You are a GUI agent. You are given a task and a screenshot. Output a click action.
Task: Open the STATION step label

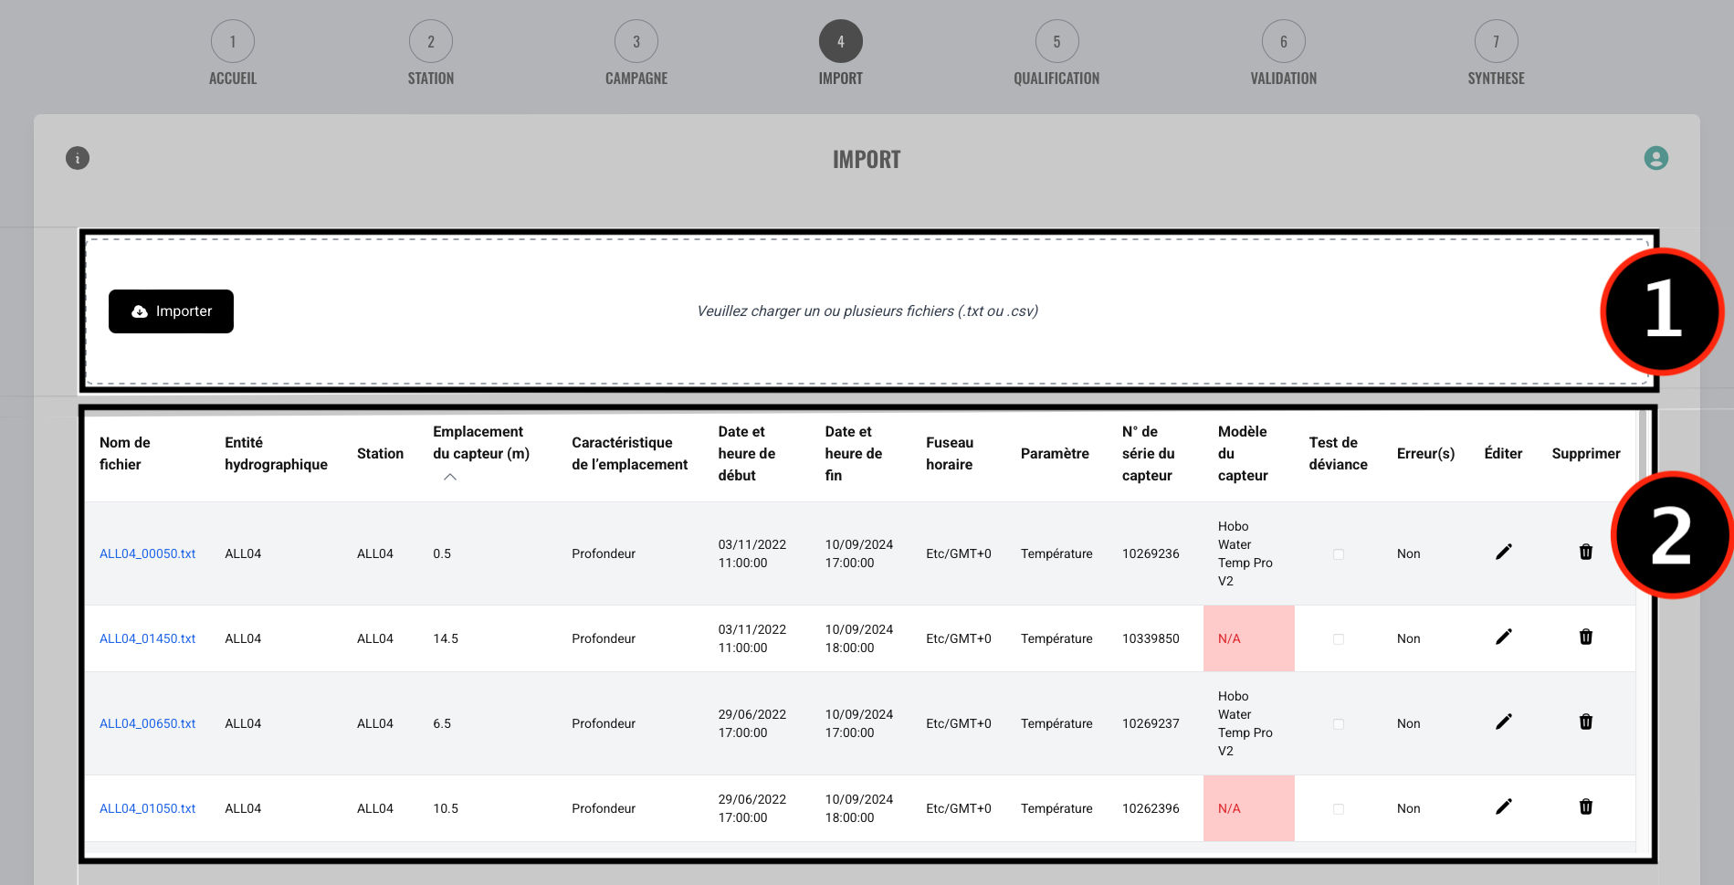pos(431,79)
